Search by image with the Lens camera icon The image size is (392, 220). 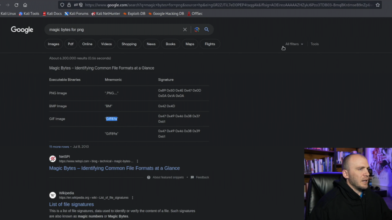197,29
